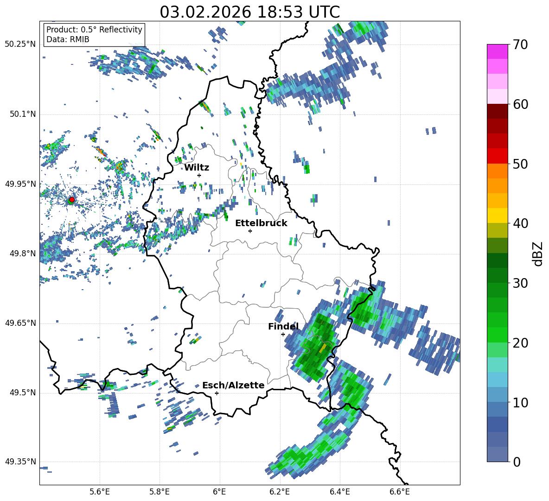Click the 6.4°E longitude label
Viewport: 549px width, 501px height.
coord(339,492)
